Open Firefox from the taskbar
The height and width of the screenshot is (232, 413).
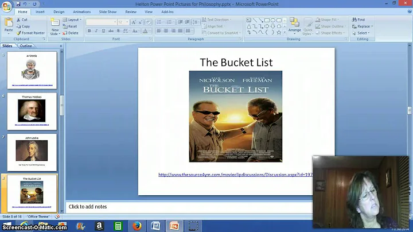point(137,226)
